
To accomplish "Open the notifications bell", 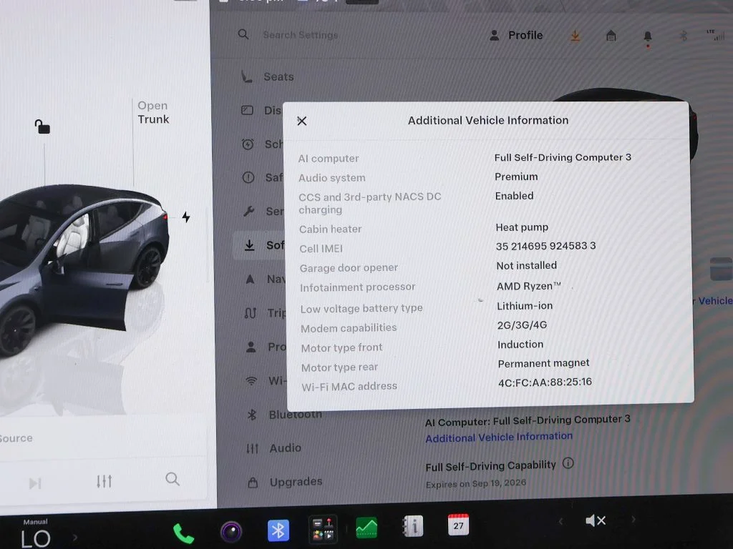I will tap(647, 36).
